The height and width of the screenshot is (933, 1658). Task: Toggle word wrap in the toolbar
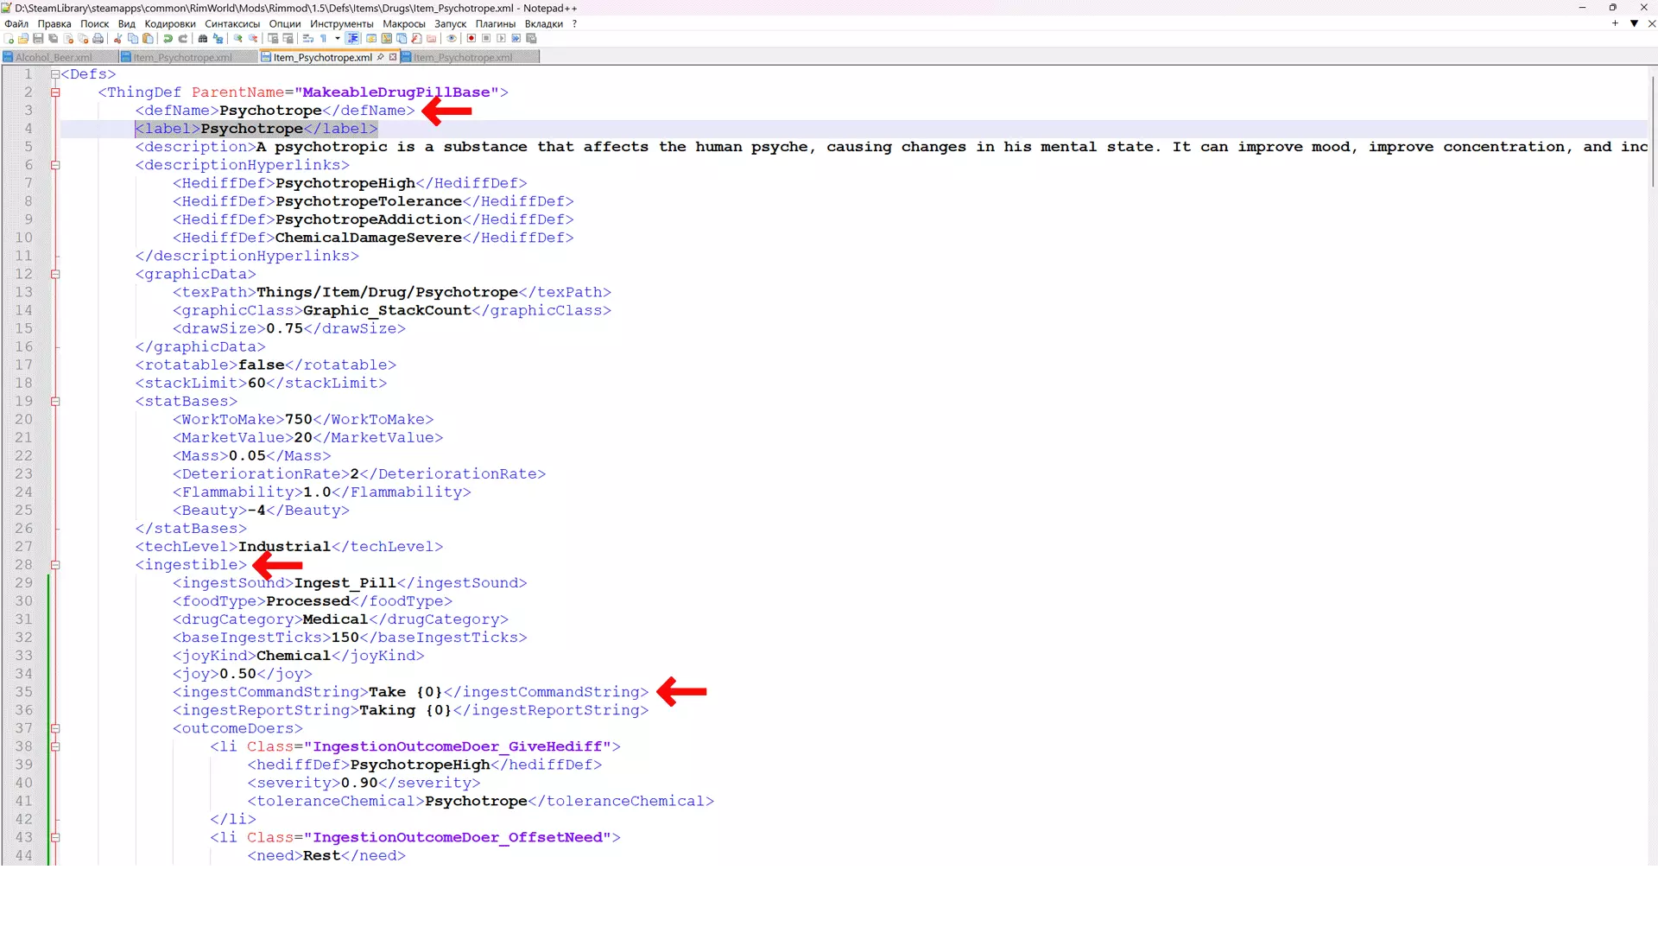(308, 39)
